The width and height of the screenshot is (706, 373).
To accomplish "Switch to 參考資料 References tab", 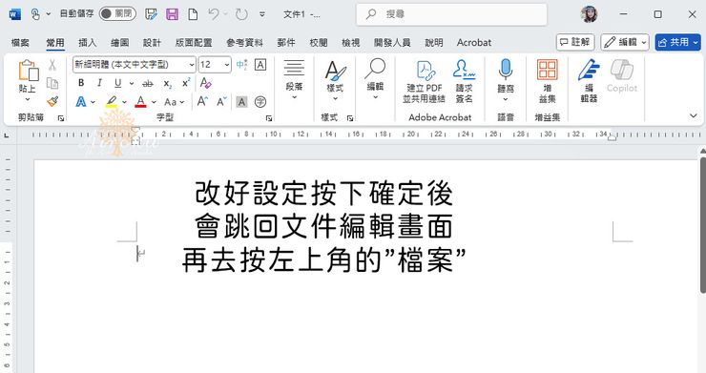I will [244, 43].
